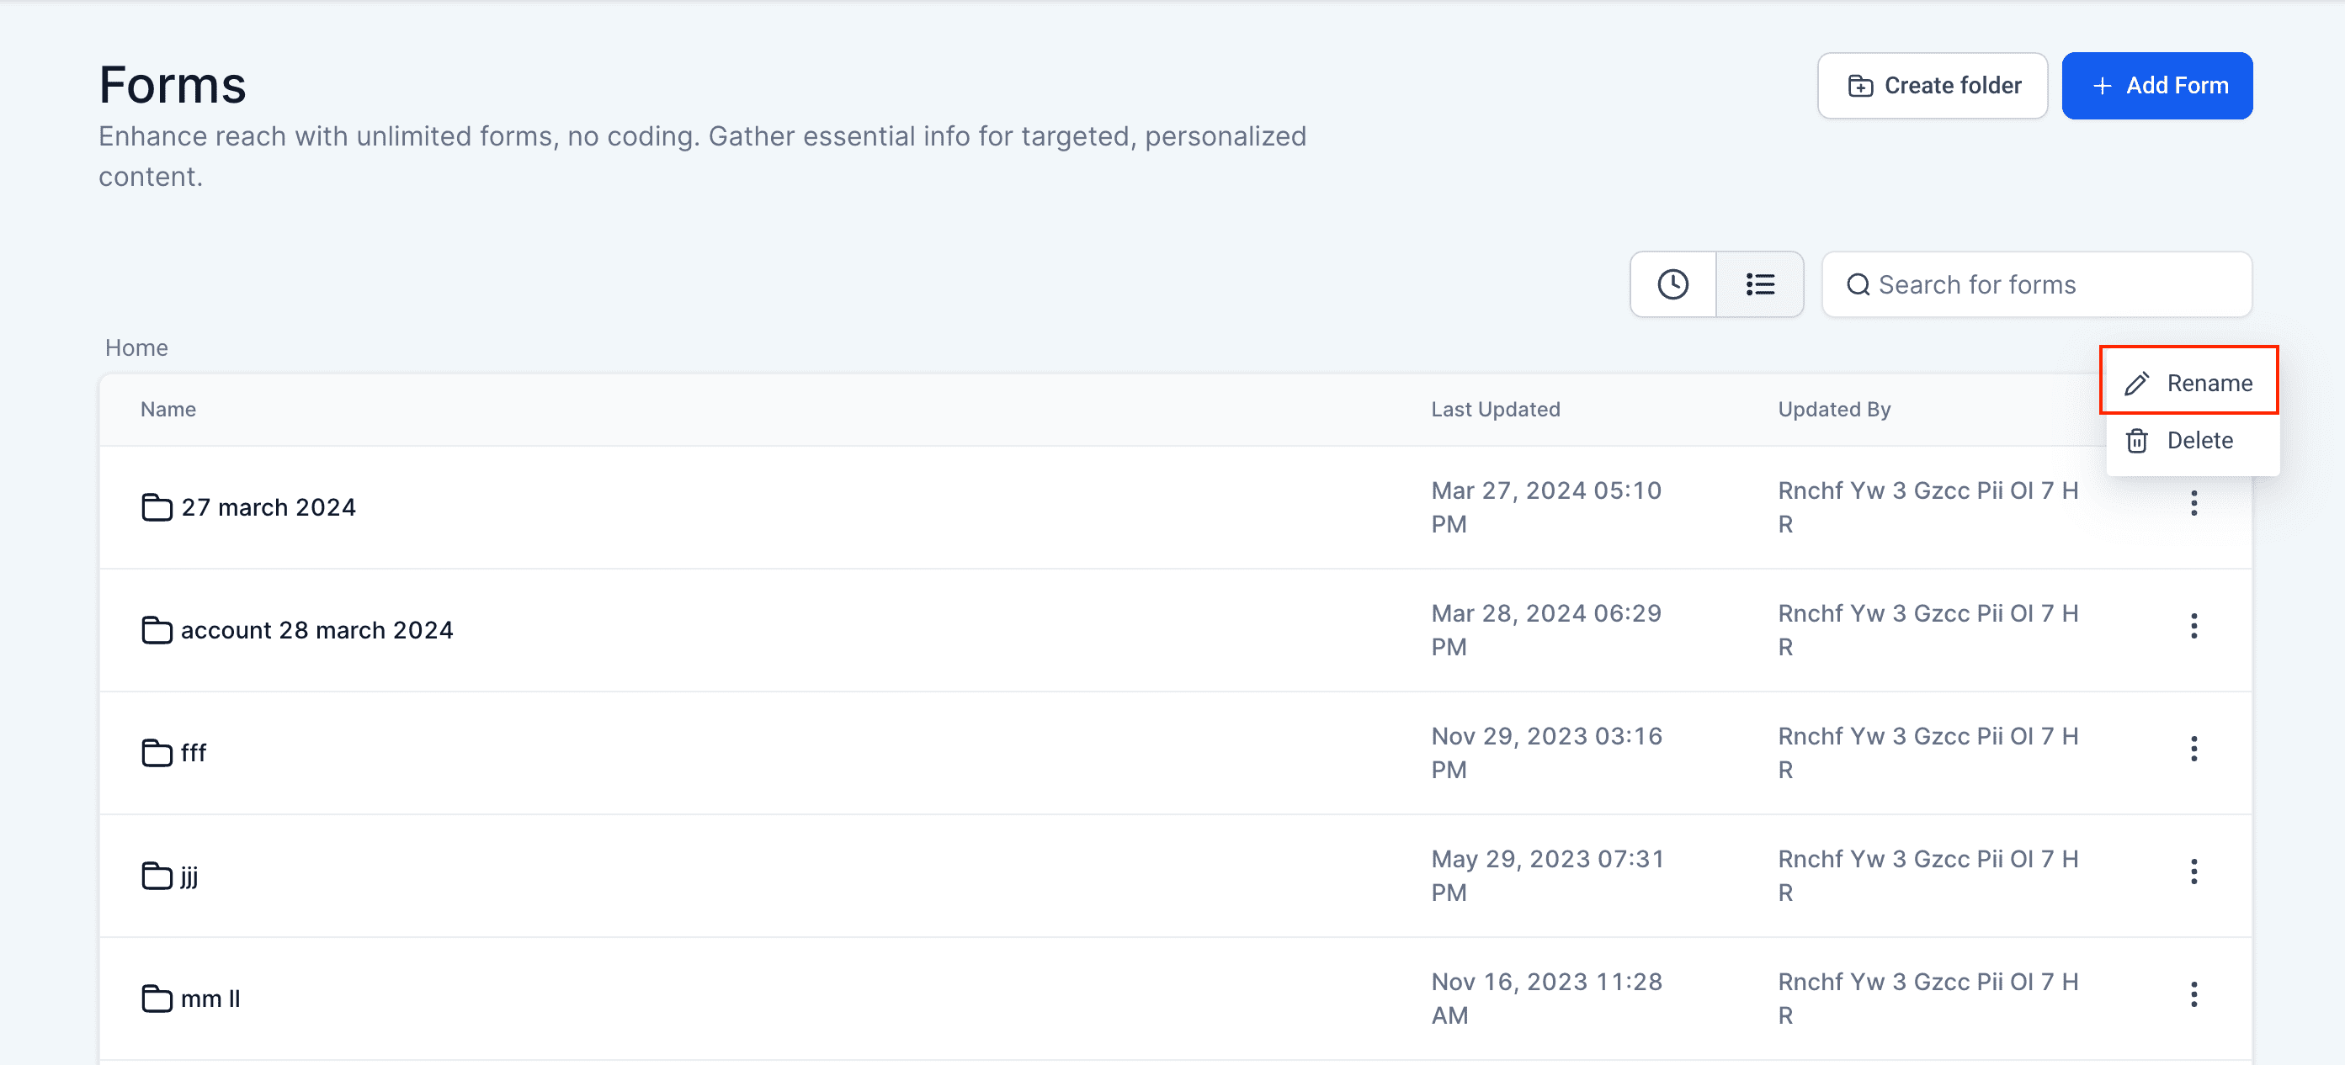
Task: Switch to list view icon
Action: [1760, 284]
